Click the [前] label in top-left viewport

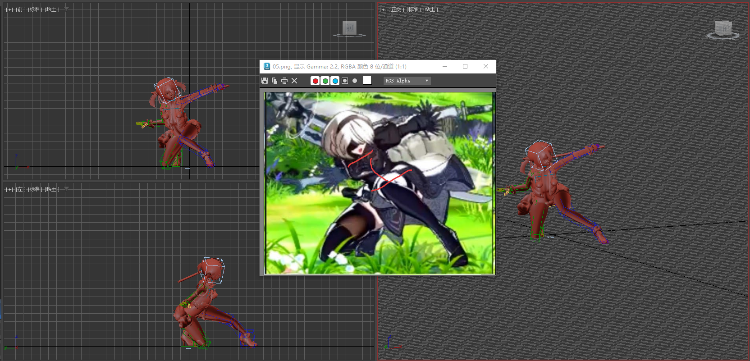[21, 9]
